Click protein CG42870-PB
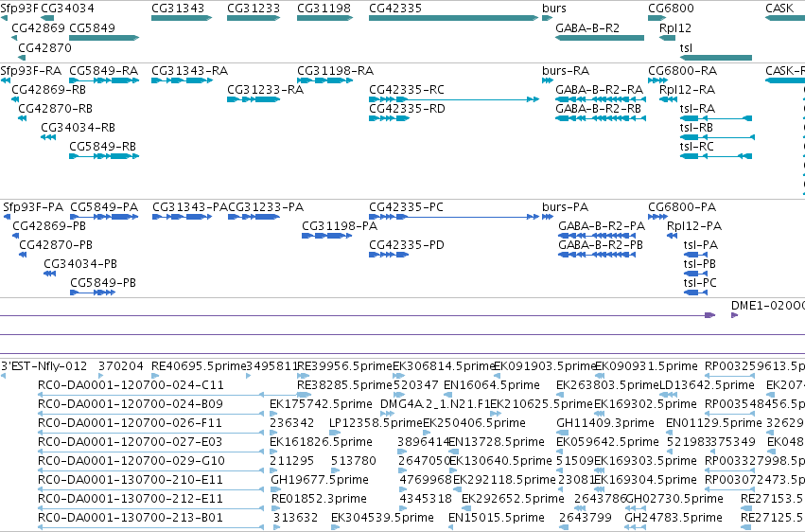The width and height of the screenshot is (805, 532). (x=23, y=255)
